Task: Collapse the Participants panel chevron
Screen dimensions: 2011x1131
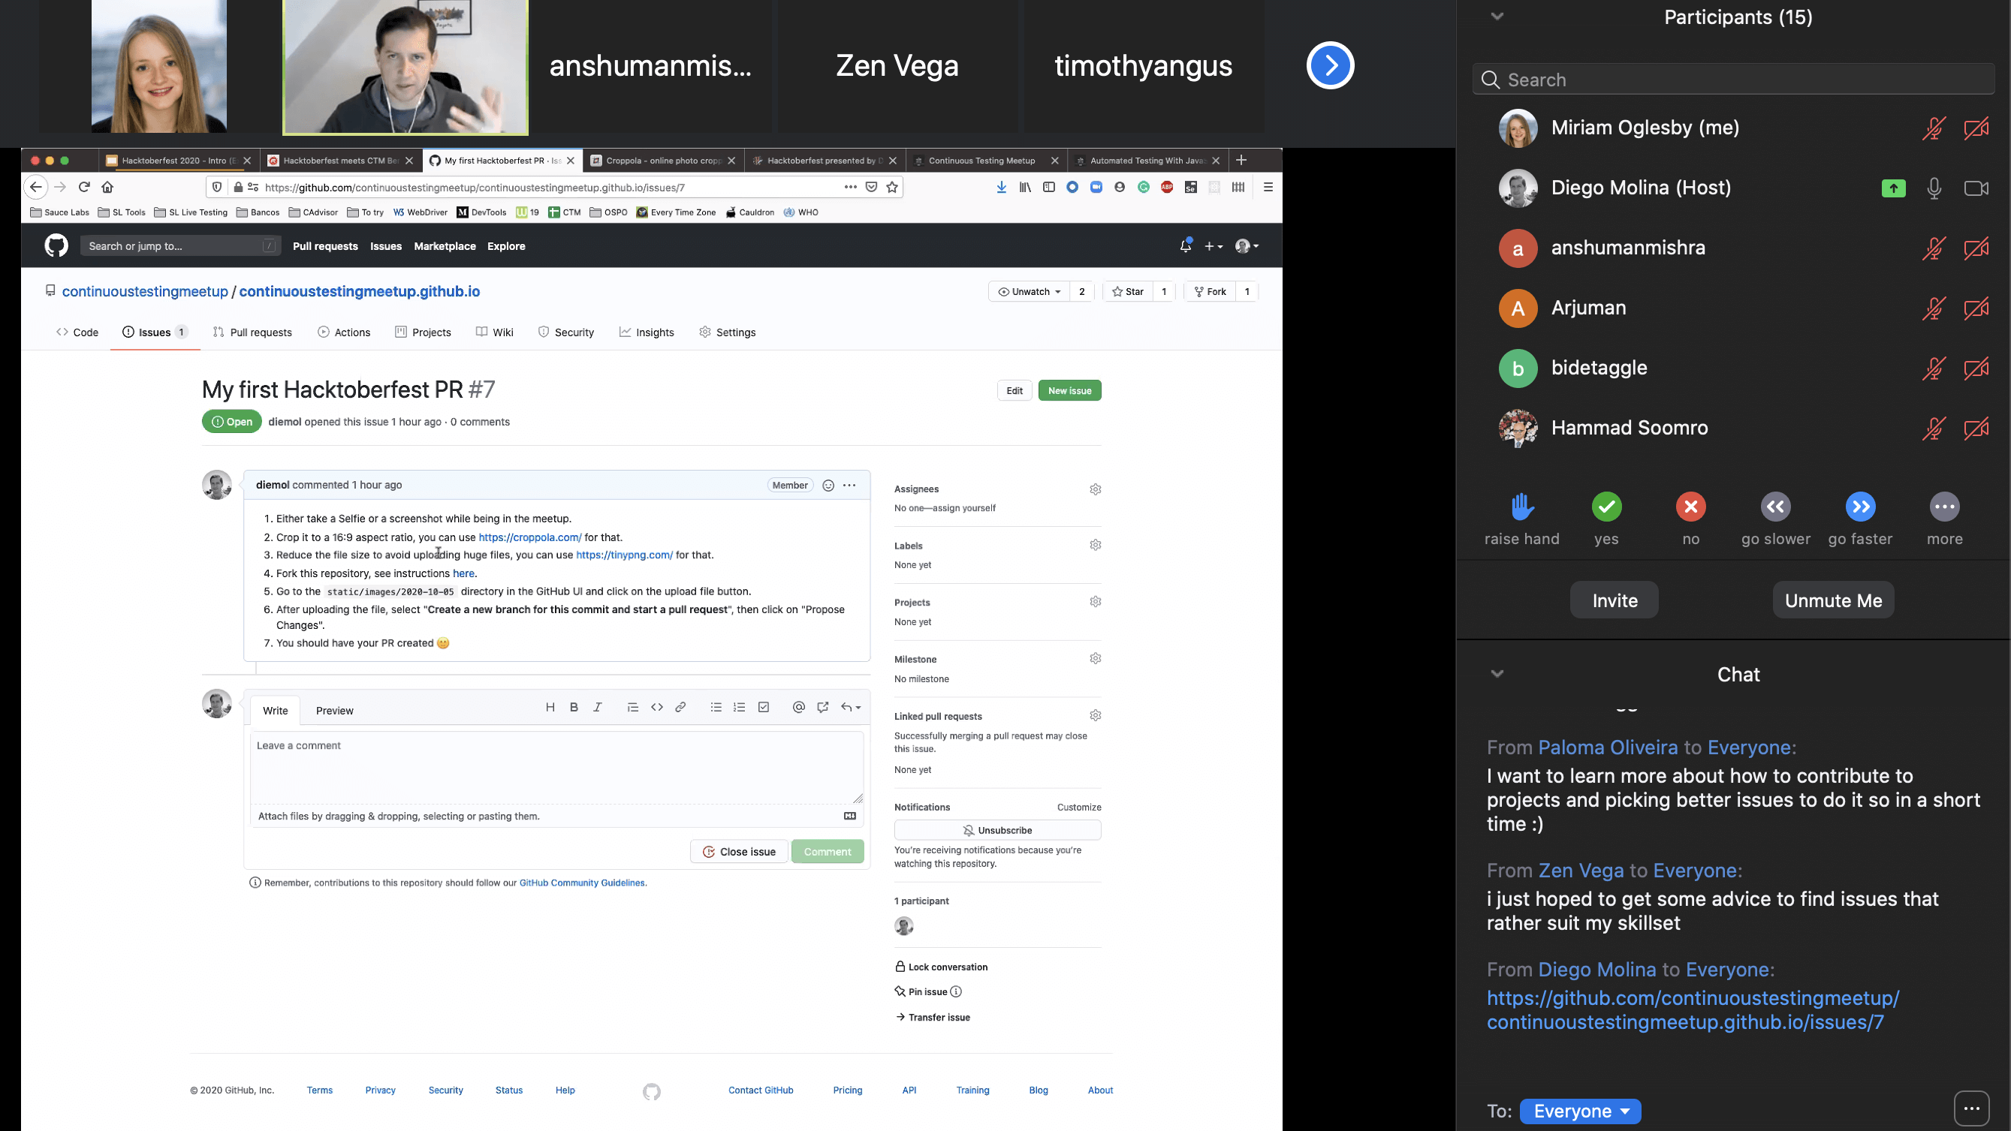Action: (x=1497, y=17)
